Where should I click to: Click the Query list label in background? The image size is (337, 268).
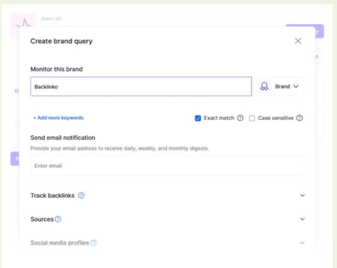pyautogui.click(x=51, y=19)
